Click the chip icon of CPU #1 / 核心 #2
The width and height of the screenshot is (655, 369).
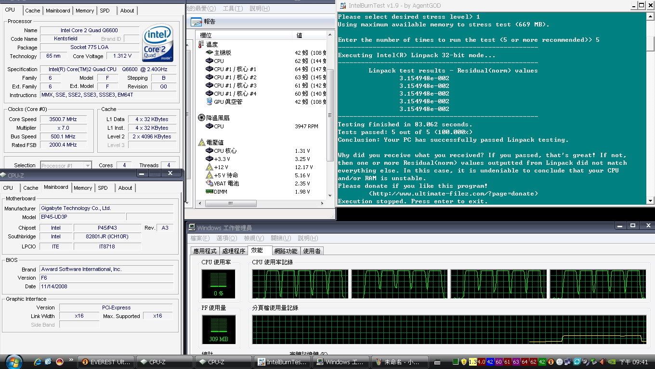point(210,77)
